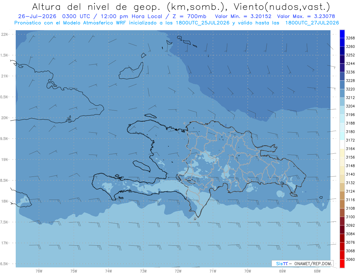Click the 3140 legend value

click(350, 174)
